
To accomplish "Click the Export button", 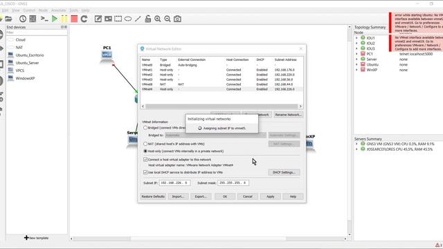I will point(201,196).
